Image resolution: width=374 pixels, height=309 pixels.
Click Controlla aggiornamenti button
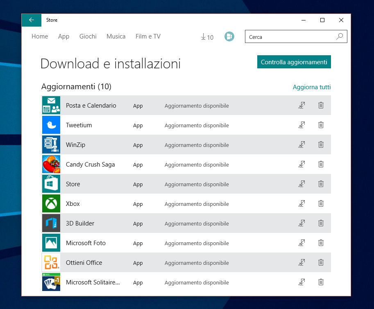click(294, 62)
